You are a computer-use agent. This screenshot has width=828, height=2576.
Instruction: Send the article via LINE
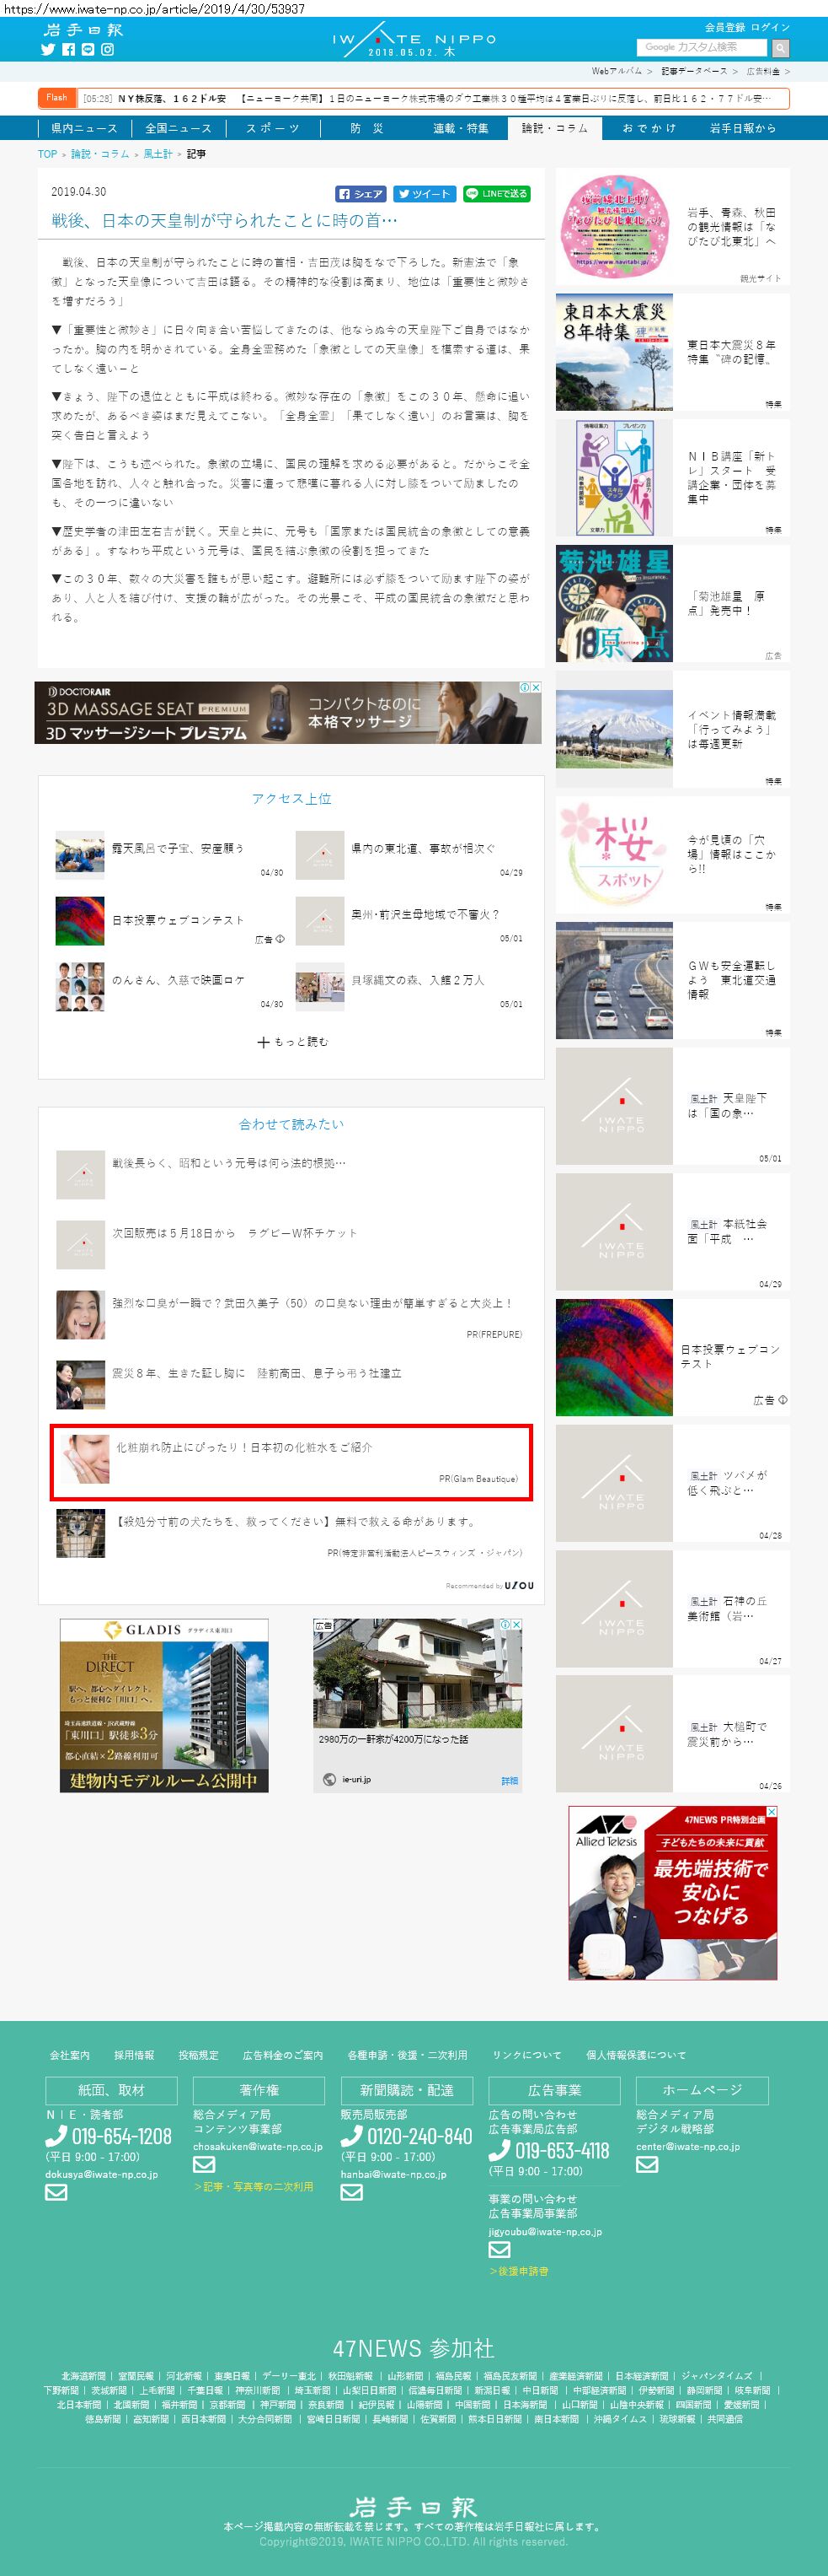496,194
